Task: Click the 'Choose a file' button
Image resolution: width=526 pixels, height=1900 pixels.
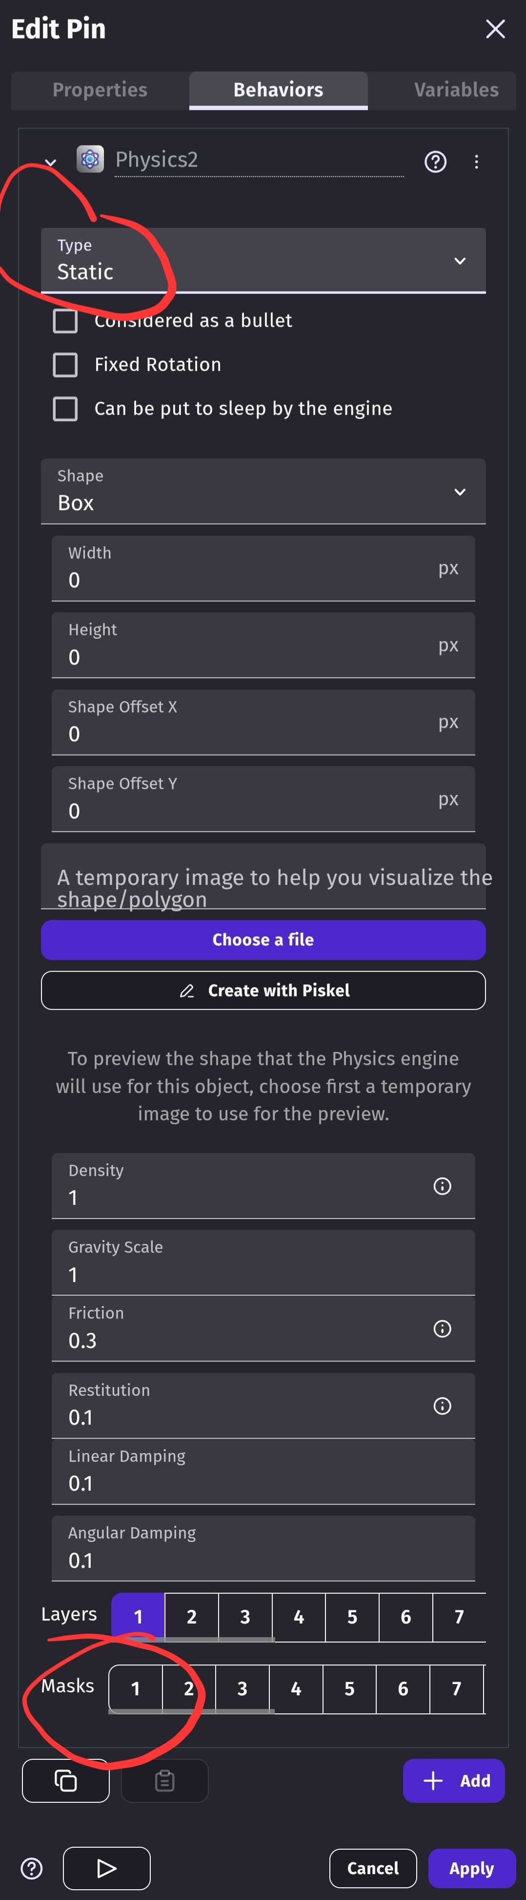Action: (263, 939)
